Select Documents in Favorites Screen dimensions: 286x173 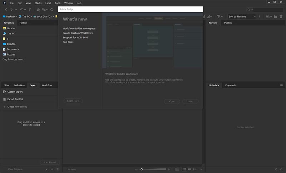pyautogui.click(x=11, y=49)
